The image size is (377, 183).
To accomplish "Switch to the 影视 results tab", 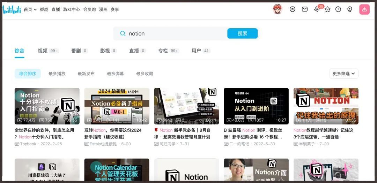I will point(108,51).
